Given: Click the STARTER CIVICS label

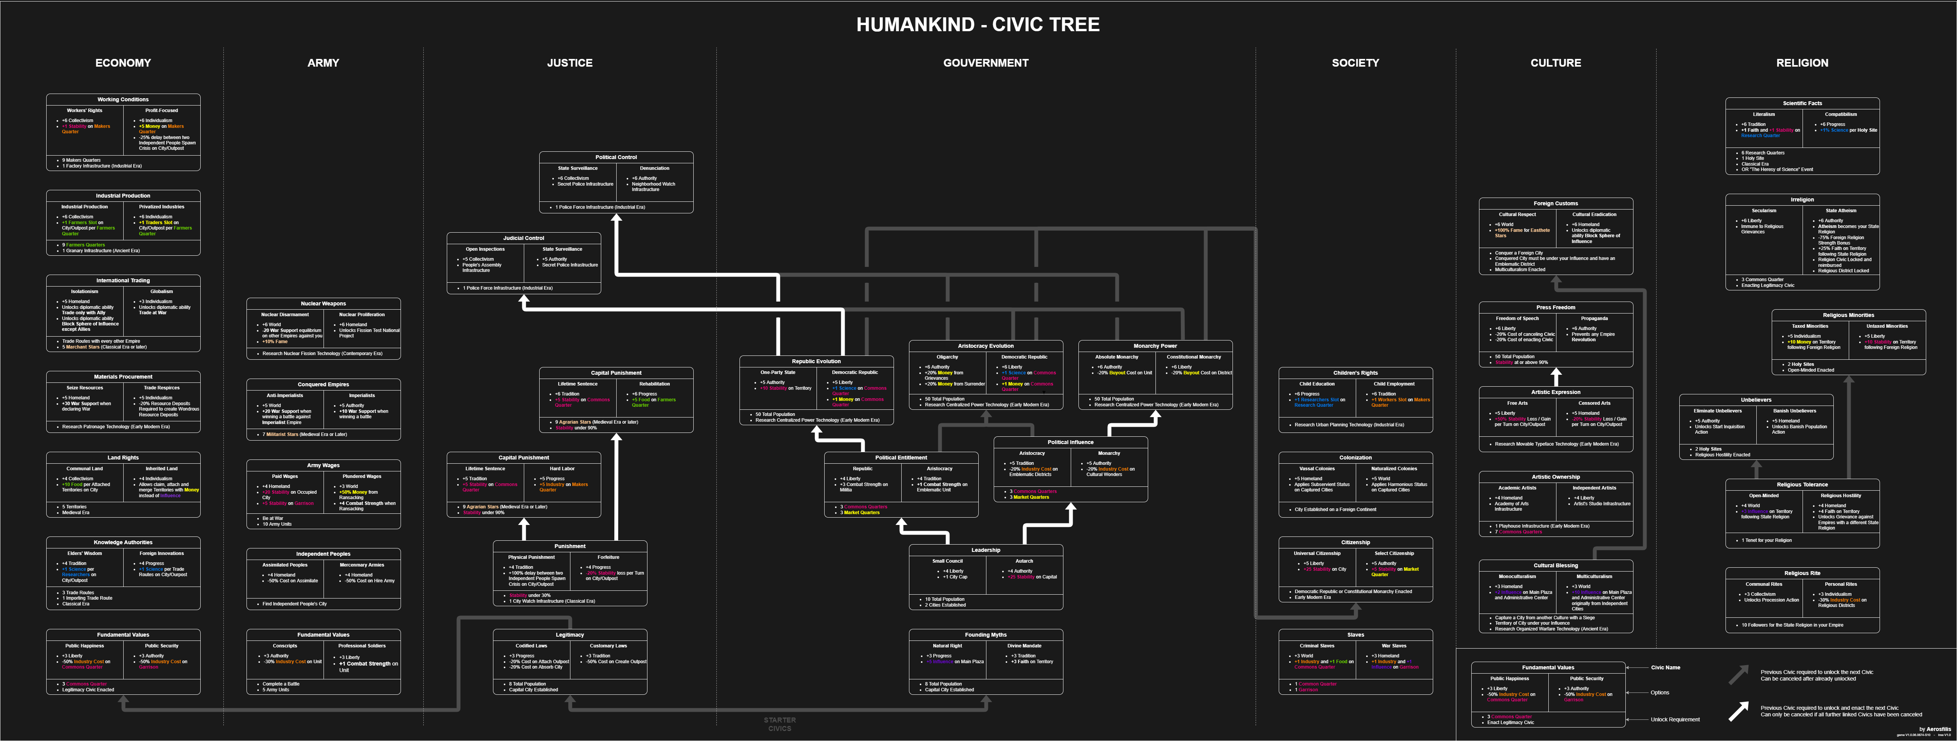Looking at the screenshot, I should click(780, 724).
